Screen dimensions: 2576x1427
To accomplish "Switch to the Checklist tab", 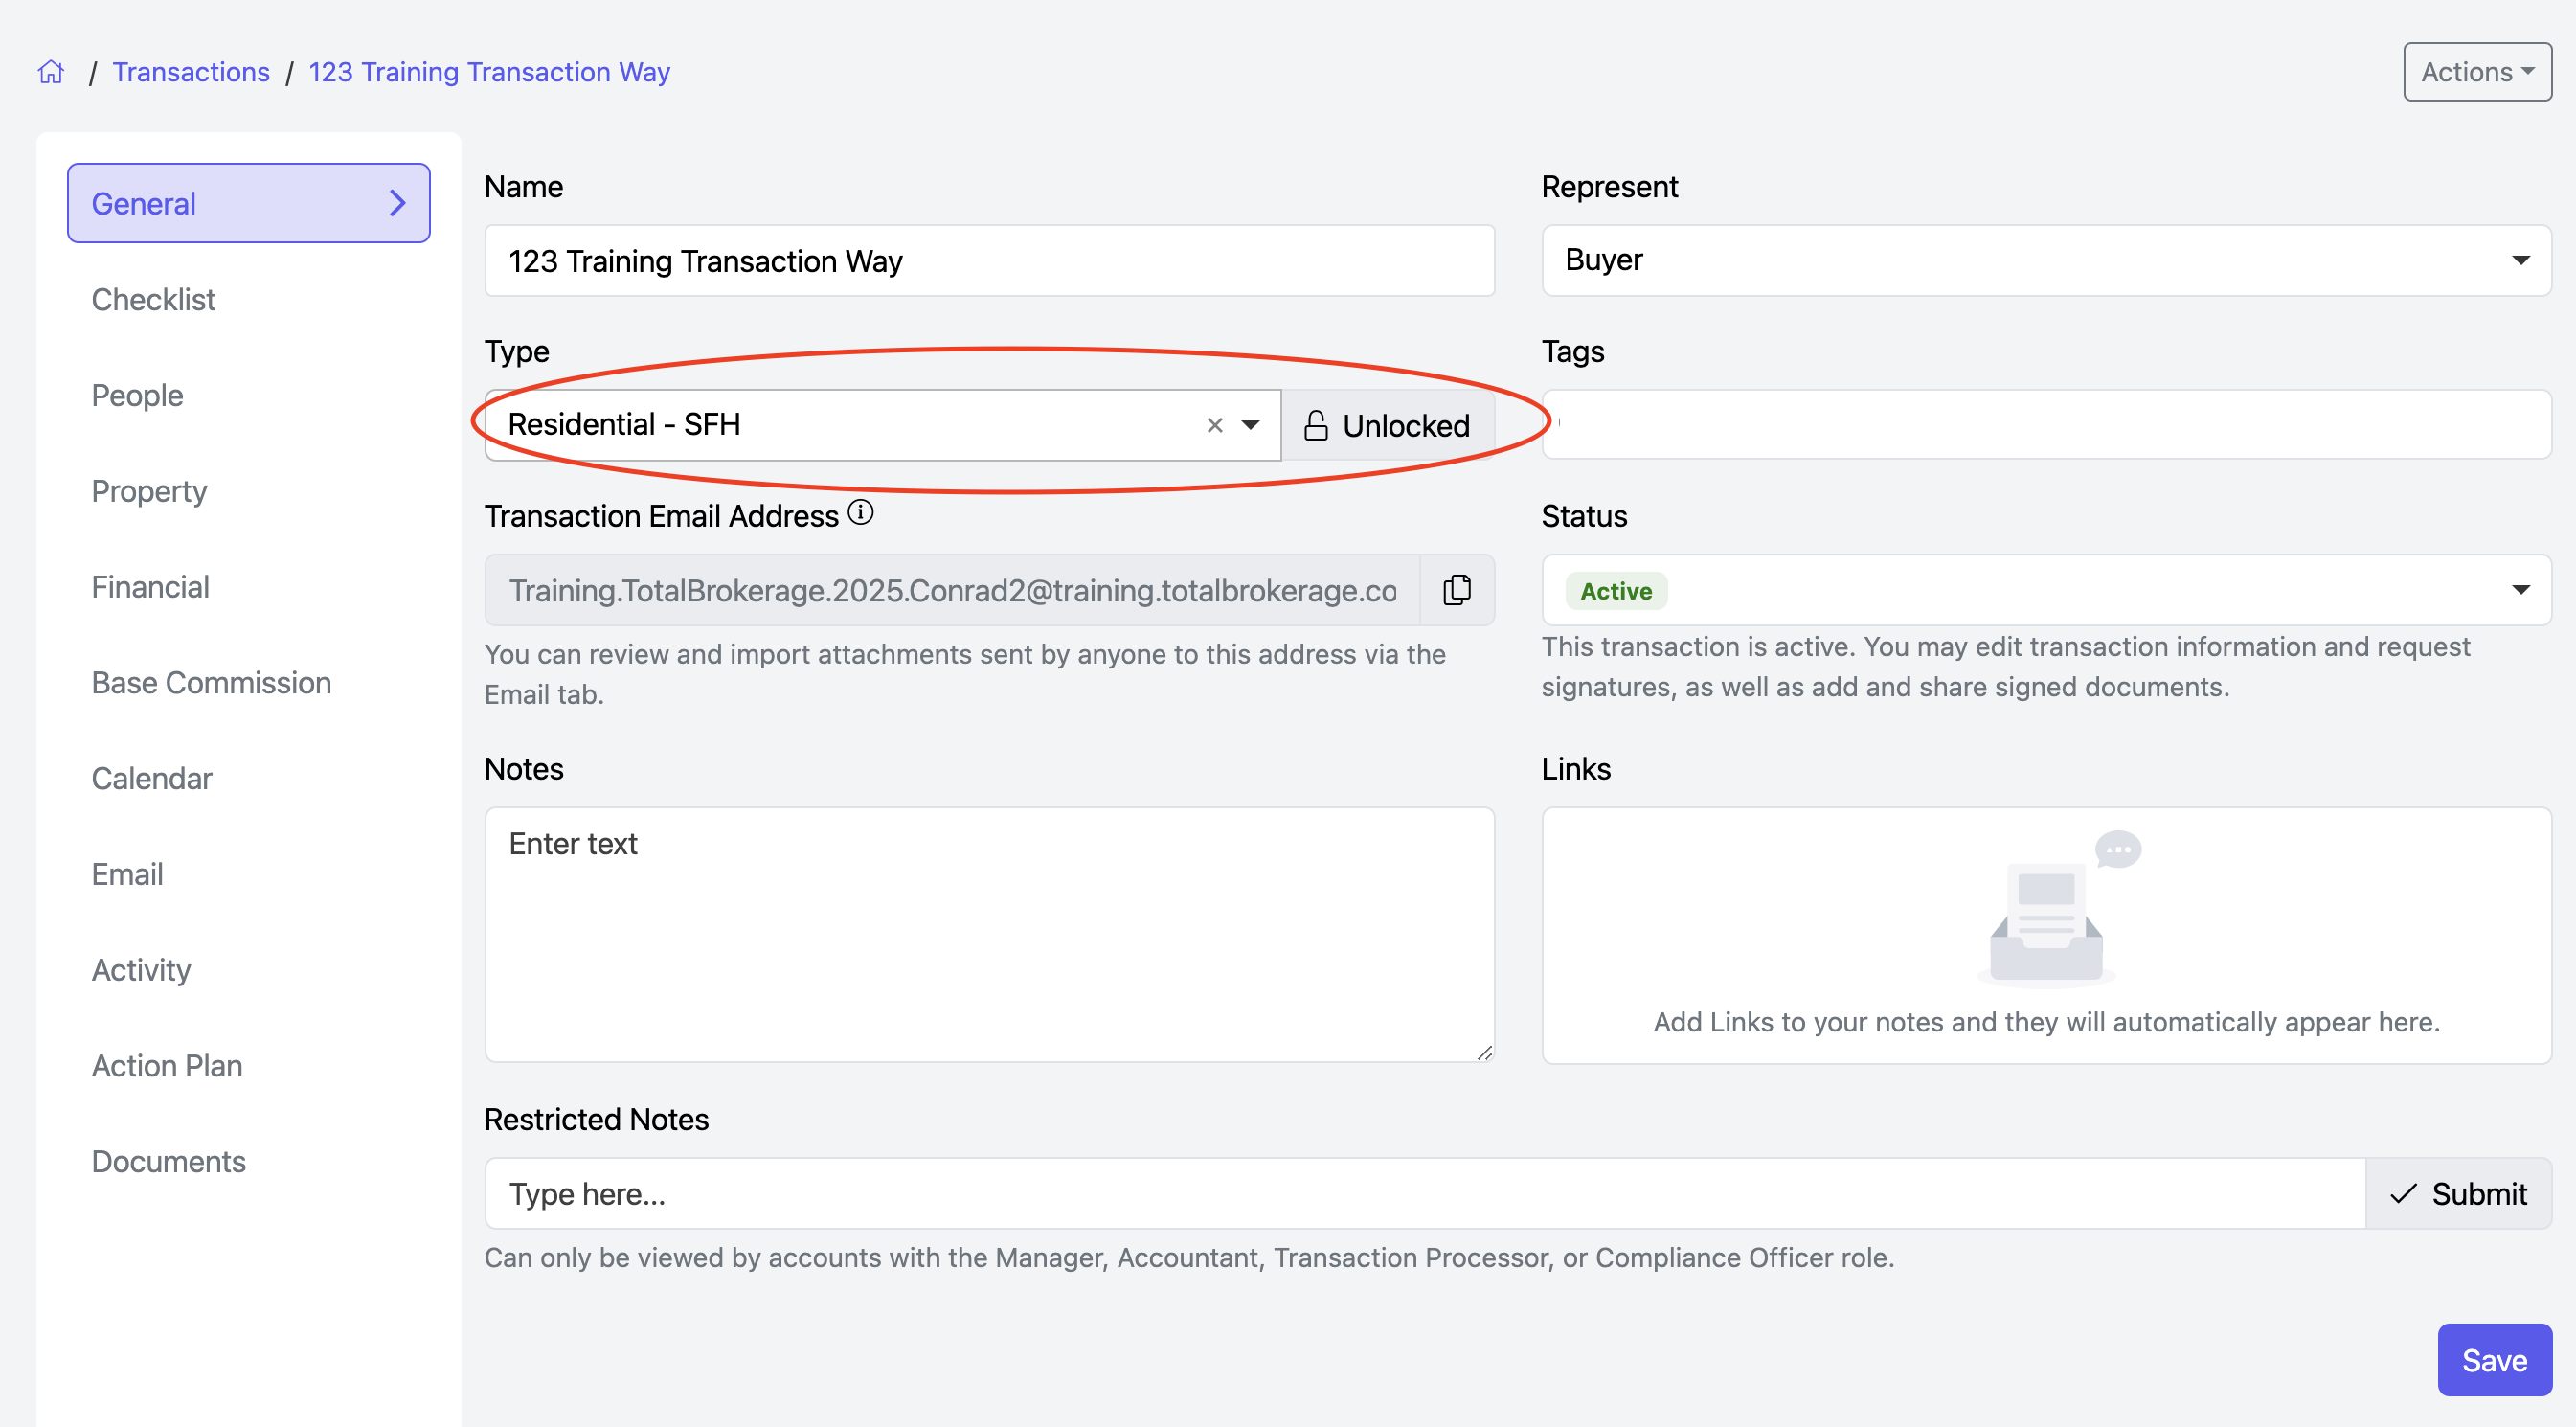I will (153, 299).
